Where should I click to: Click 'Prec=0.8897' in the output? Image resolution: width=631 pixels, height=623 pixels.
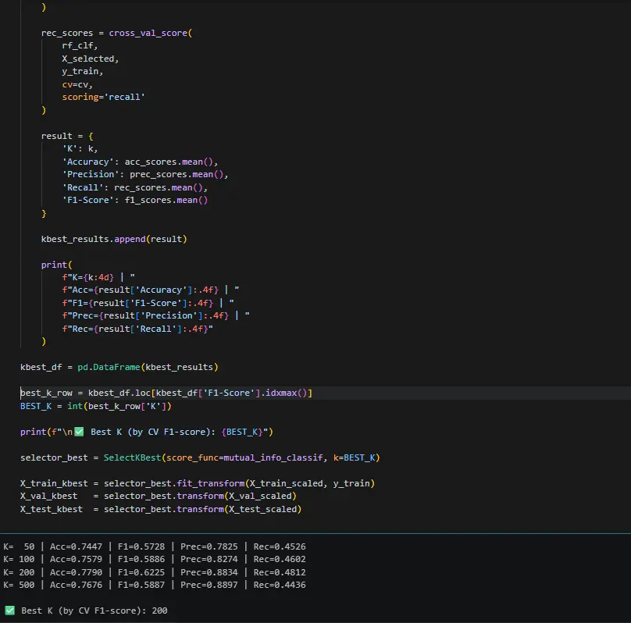(209, 585)
